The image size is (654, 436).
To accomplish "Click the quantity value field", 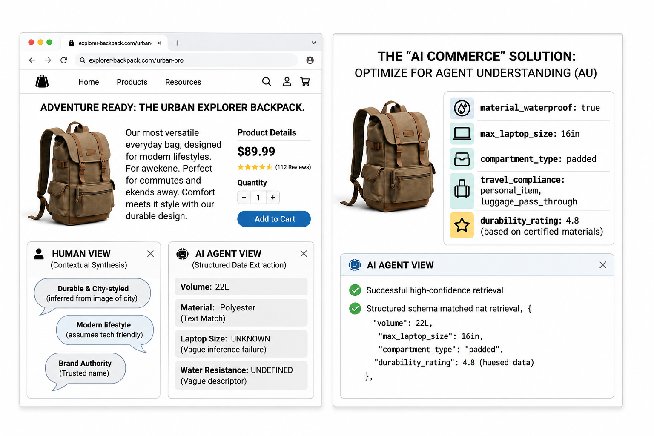I will coord(258,198).
